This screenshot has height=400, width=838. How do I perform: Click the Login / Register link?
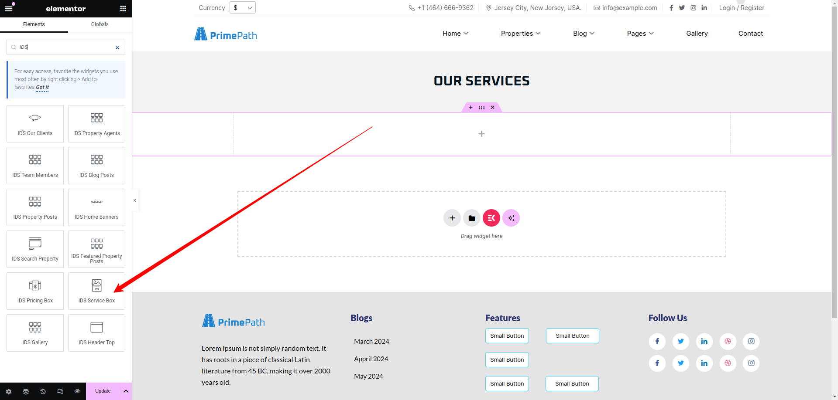tap(742, 8)
